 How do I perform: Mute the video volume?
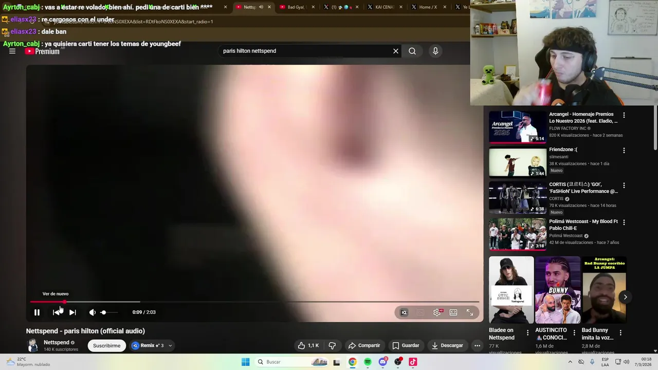92,312
